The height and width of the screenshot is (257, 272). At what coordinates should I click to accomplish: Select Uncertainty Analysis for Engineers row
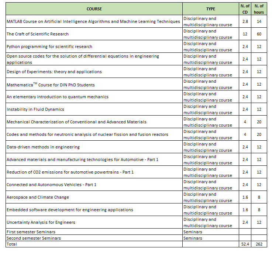(41, 222)
